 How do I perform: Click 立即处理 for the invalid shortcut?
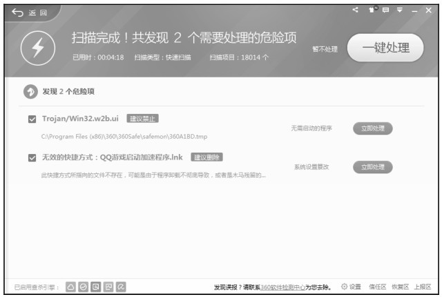[373, 167]
